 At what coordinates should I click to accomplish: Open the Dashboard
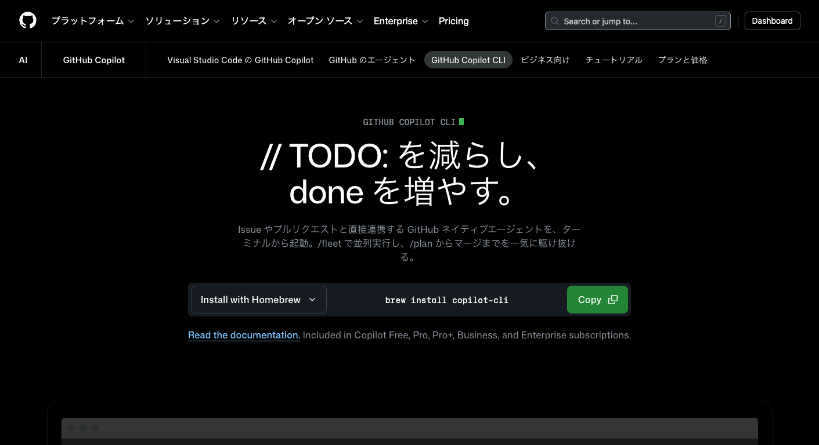coord(772,21)
